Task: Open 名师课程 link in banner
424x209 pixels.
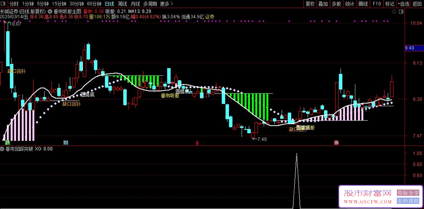Action: coord(408,201)
